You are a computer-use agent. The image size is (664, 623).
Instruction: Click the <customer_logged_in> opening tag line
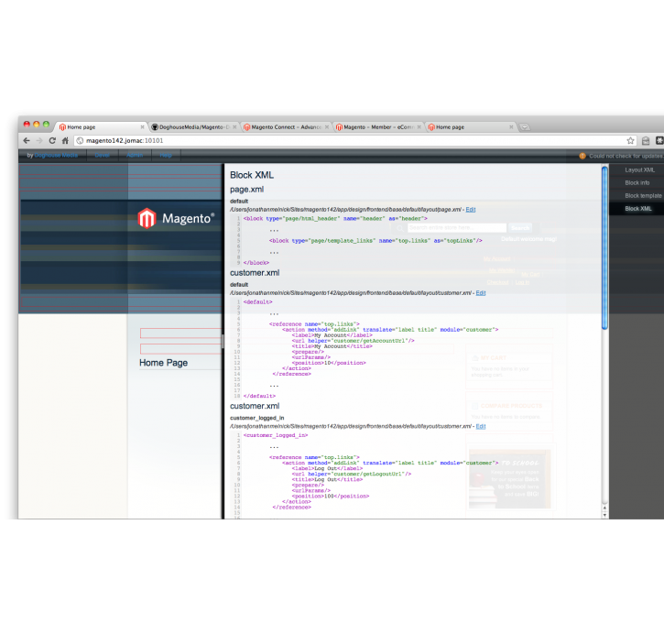coord(276,435)
